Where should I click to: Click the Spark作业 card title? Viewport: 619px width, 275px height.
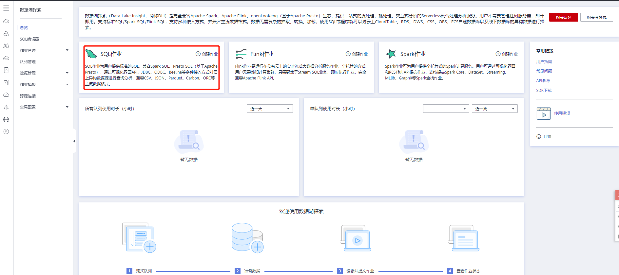click(x=413, y=54)
